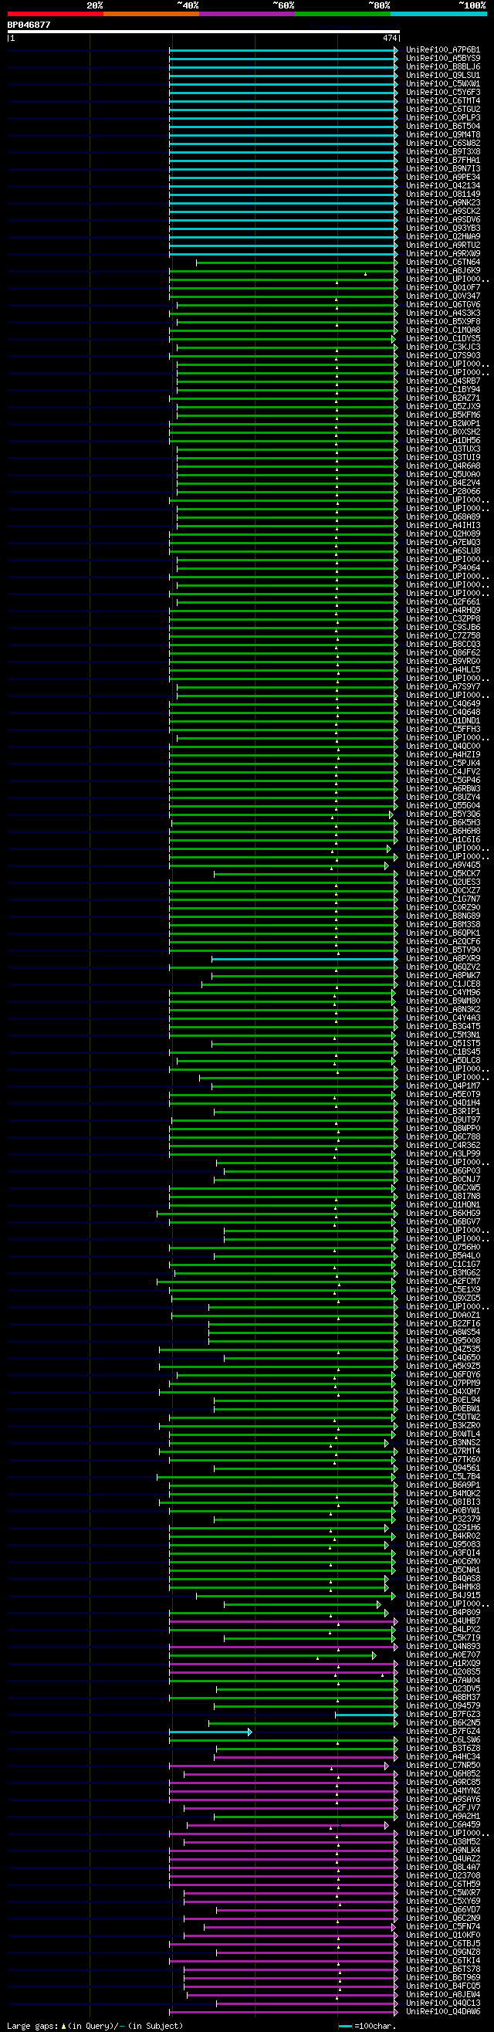Select UniRef100_B7FHA1 label
Image resolution: width=494 pixels, height=2032 pixels.
click(x=443, y=160)
